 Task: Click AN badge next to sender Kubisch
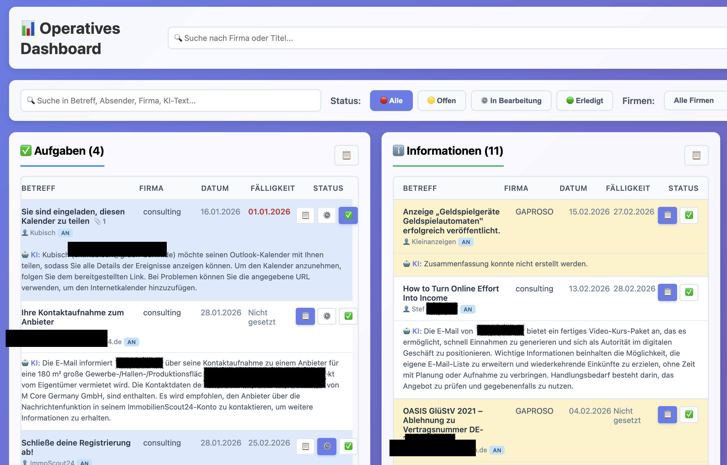[x=65, y=233]
